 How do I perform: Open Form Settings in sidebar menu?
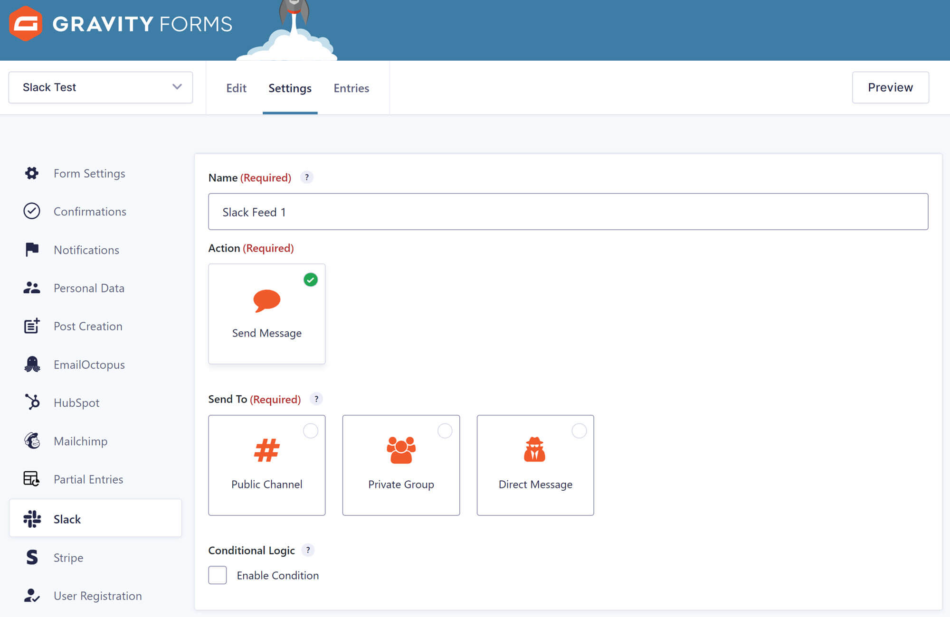click(89, 173)
